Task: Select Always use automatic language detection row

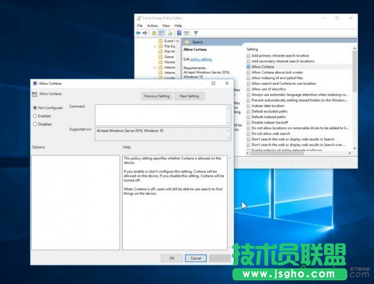Action: tap(300, 95)
